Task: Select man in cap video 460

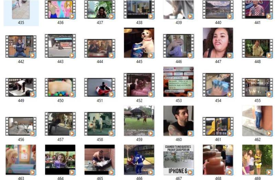Action: [x=178, y=121]
